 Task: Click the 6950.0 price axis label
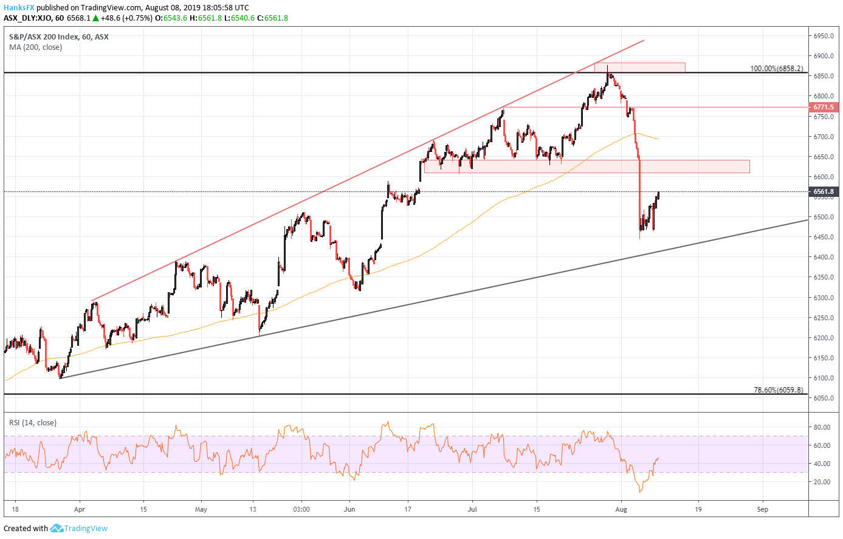pyautogui.click(x=824, y=36)
